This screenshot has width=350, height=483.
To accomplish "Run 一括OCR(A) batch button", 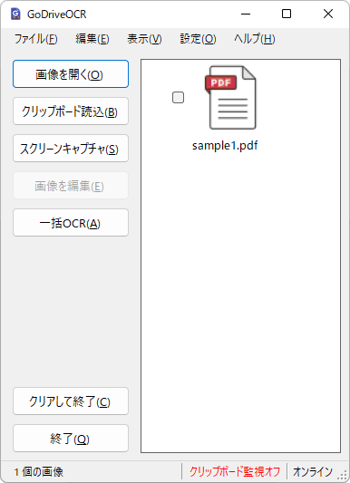I will pos(71,223).
